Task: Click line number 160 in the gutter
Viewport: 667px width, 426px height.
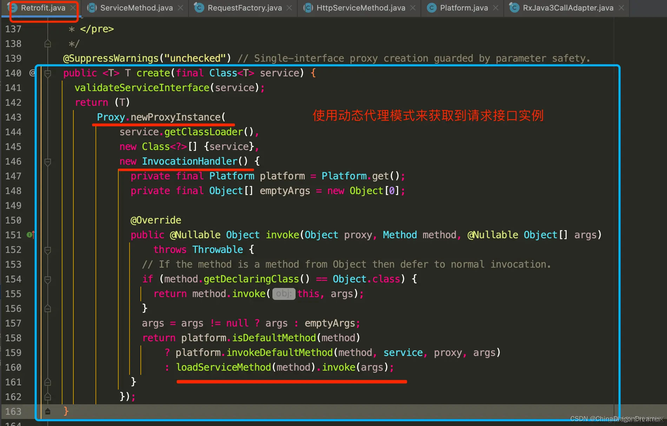Action: click(x=13, y=367)
